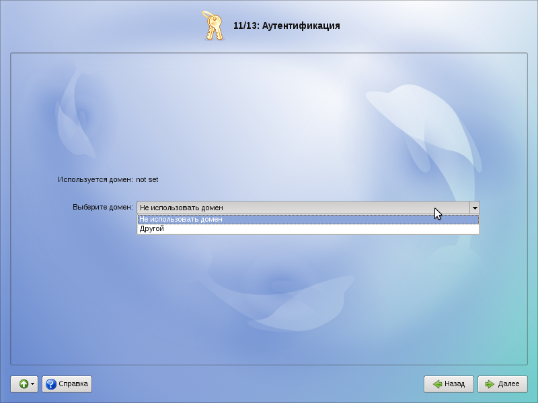
Task: Click the 'not set' domain value
Action: tap(147, 180)
